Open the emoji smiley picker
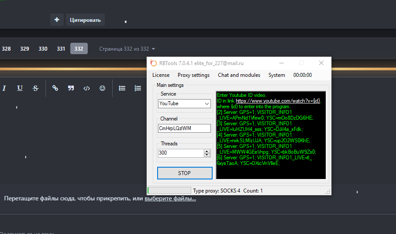This screenshot has width=396, height=234. coord(102,88)
